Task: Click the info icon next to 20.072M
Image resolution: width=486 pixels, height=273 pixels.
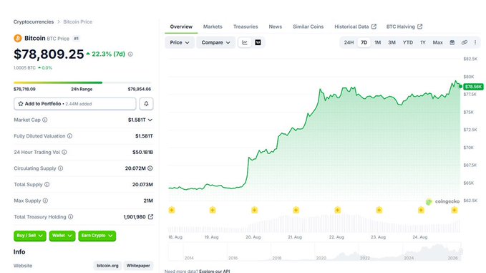Action: 150,168
